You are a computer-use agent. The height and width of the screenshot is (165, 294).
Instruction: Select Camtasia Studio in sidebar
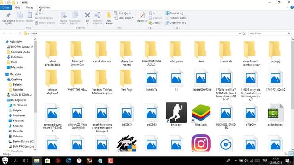click(x=20, y=52)
